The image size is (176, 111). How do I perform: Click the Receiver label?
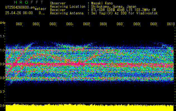click(x=58, y=10)
